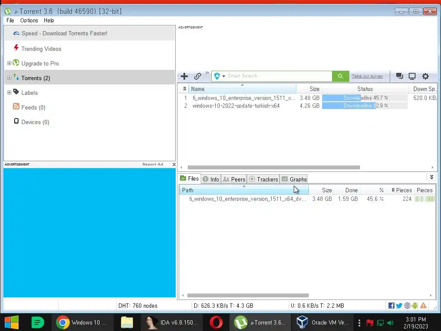This screenshot has height=331, width=441.
Task: Click the 45.7 % download progress bar
Action: coord(365,98)
